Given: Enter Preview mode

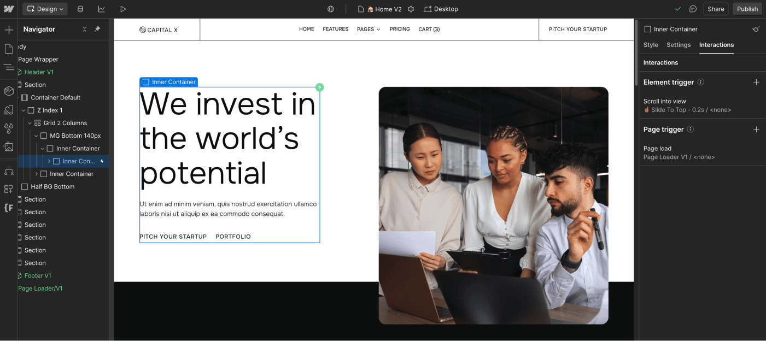Looking at the screenshot, I should point(122,9).
